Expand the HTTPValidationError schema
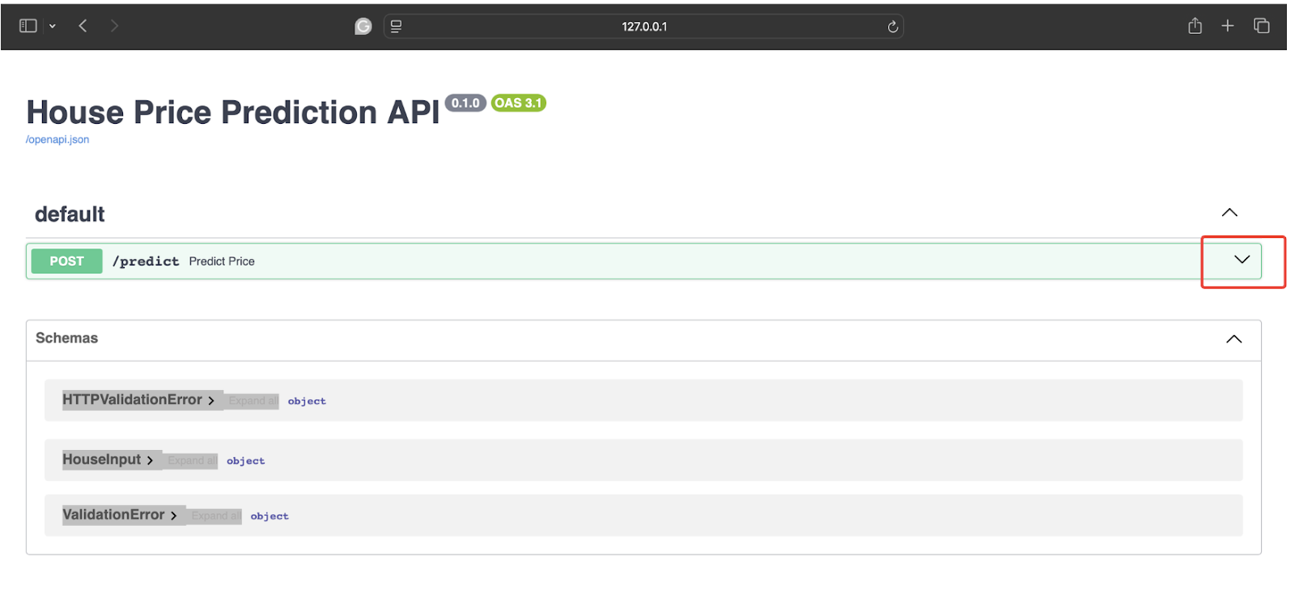The width and height of the screenshot is (1295, 590). coord(138,400)
